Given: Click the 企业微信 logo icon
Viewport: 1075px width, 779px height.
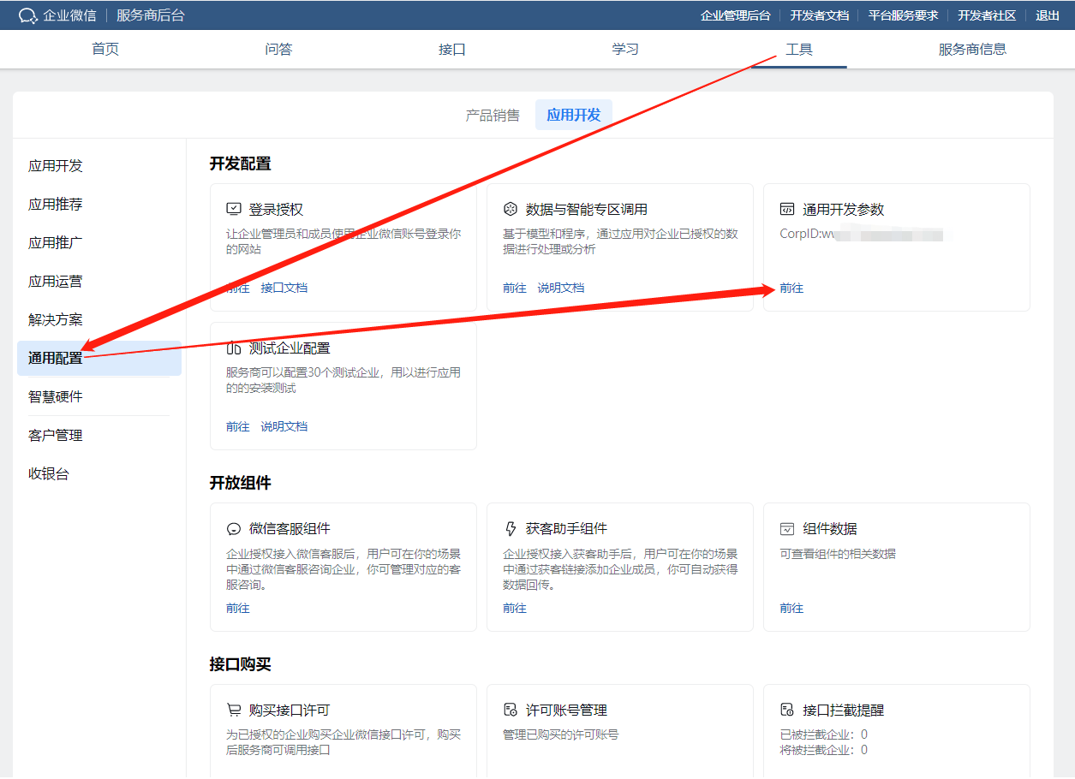Looking at the screenshot, I should 27,15.
